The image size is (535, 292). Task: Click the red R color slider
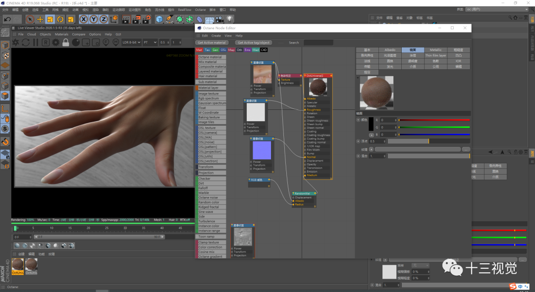[434, 120]
